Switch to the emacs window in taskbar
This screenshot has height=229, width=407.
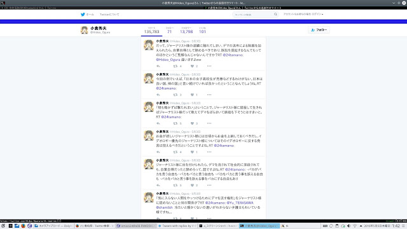click(135, 226)
